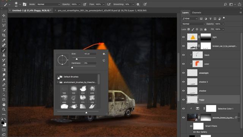Switch to Untitled-1 document tab
Image resolution: width=243 pixels, height=137 pixels.
pyautogui.click(x=32, y=11)
